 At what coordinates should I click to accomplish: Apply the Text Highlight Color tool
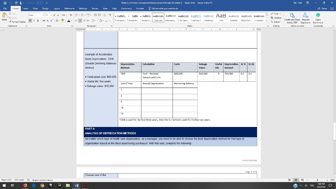point(62,20)
